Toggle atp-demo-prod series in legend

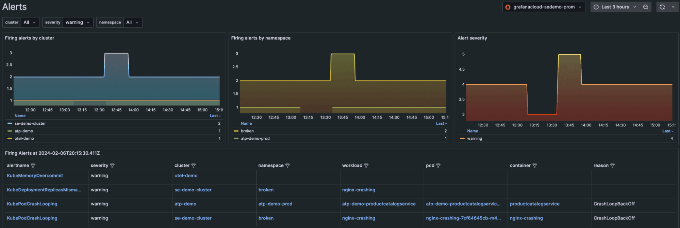coord(255,139)
